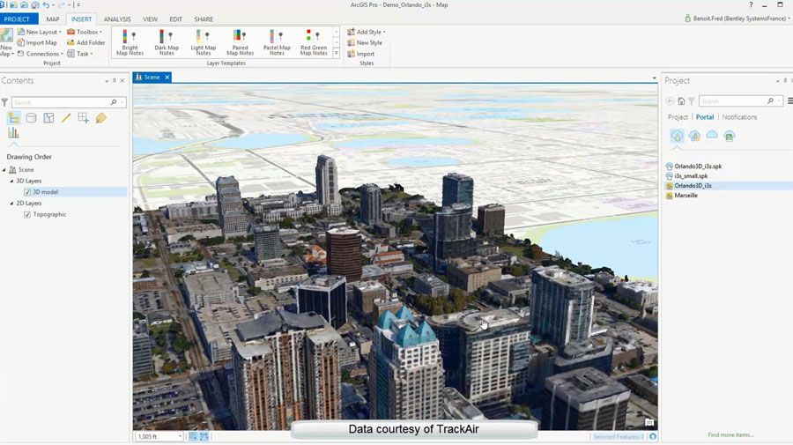This screenshot has width=793, height=445.
Task: Choose Import Map in the ribbon
Action: (37, 43)
